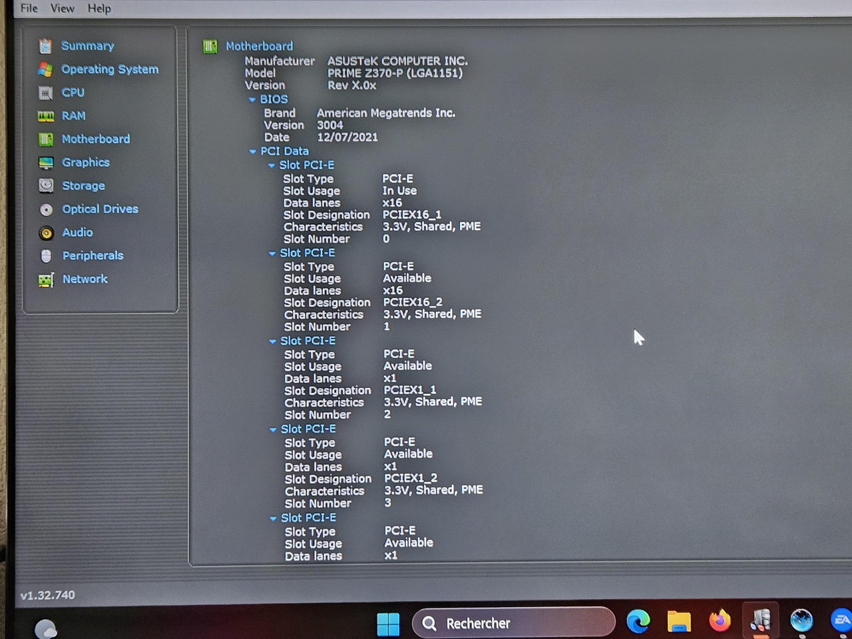Click the version v1.32.740 label
Screen dimensions: 852x639
(x=48, y=595)
